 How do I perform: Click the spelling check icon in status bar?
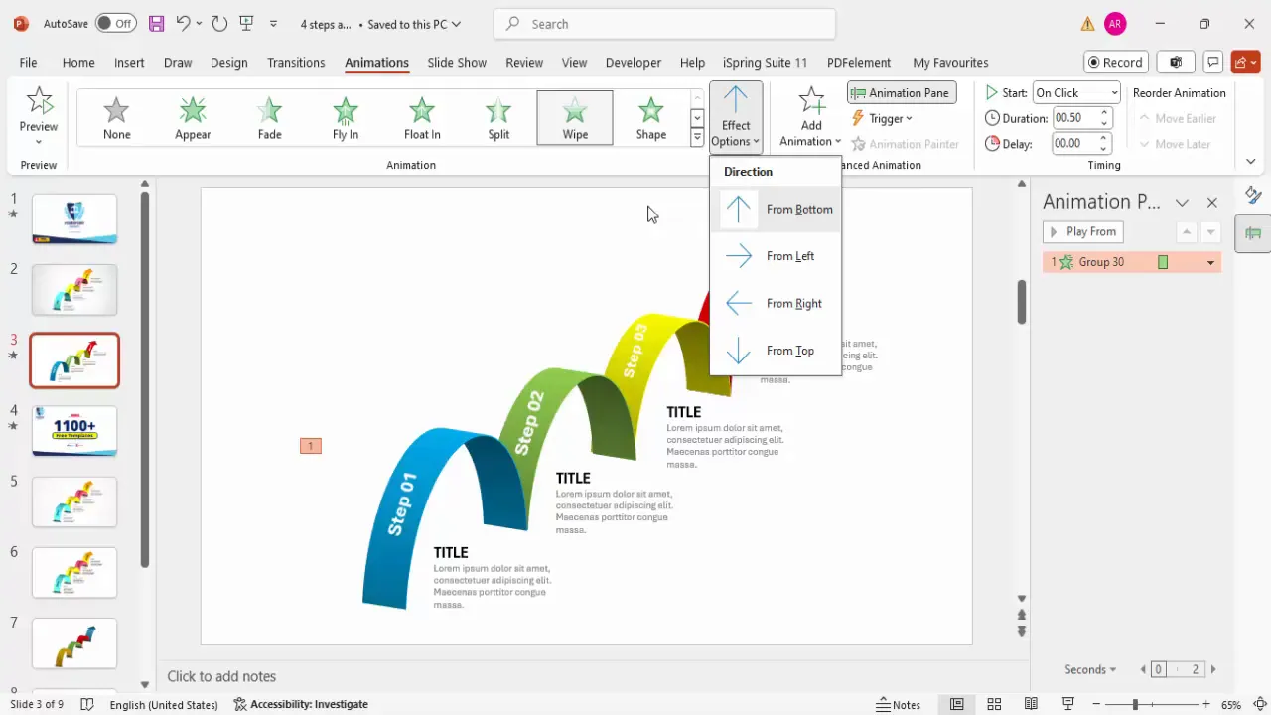[x=87, y=705]
